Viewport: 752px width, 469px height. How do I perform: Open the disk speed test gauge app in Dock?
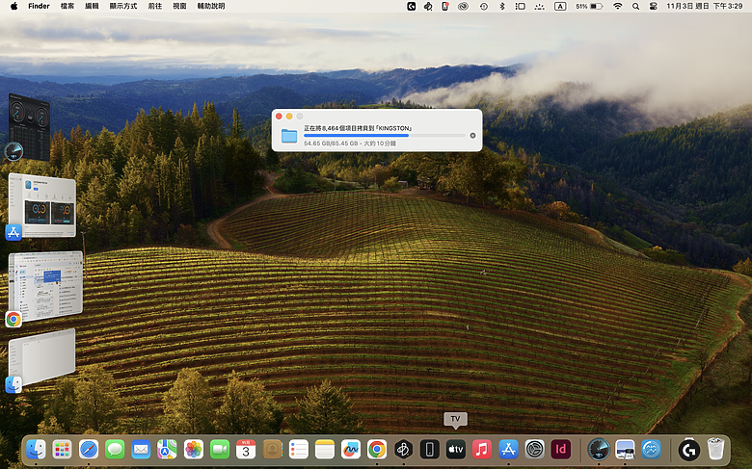point(599,450)
